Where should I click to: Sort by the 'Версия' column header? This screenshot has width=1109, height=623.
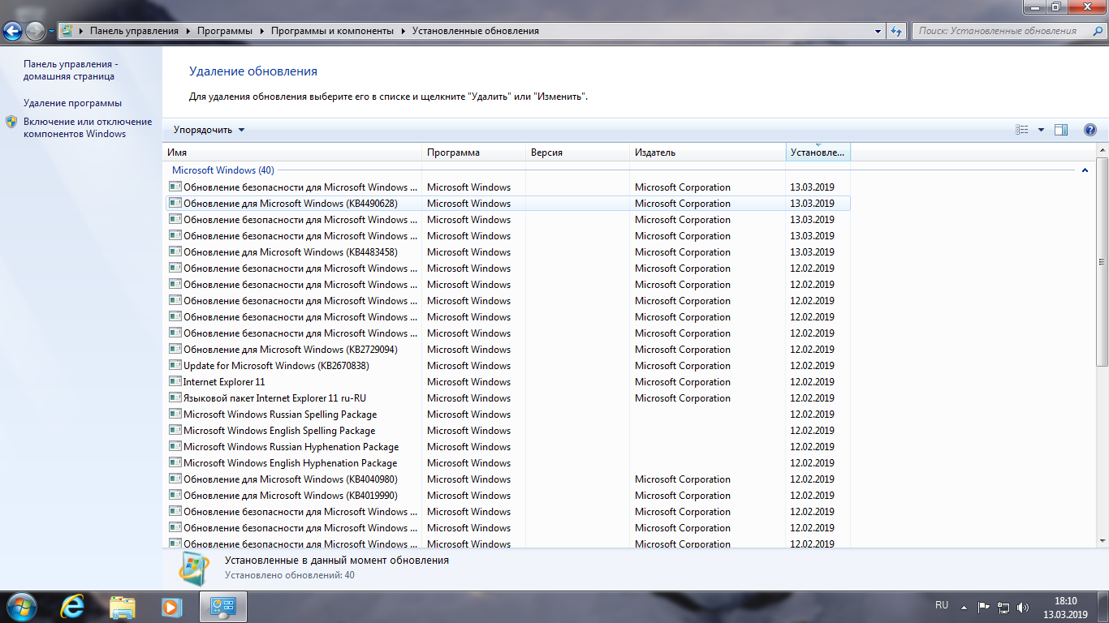(x=578, y=152)
